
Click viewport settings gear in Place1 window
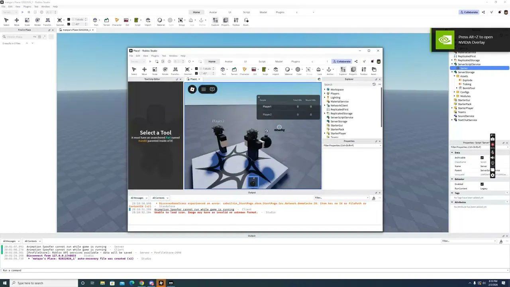[319, 79]
